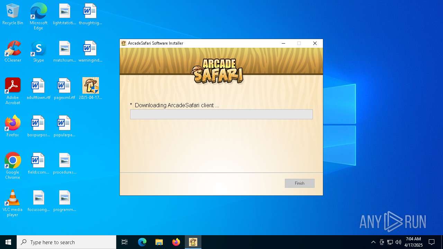Select the 2025-04-17... ArcadeSafari installer icon

tap(90, 89)
